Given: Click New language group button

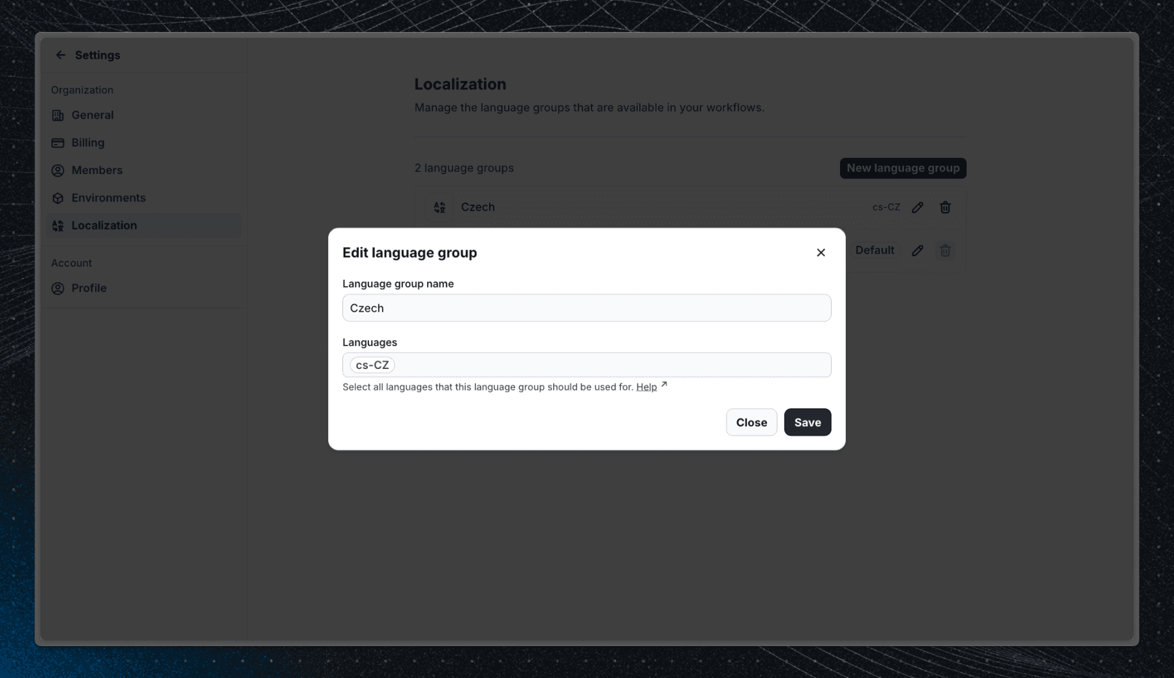Looking at the screenshot, I should click(x=903, y=168).
